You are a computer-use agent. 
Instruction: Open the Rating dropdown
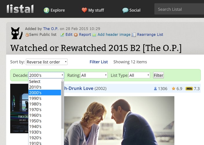94,75
